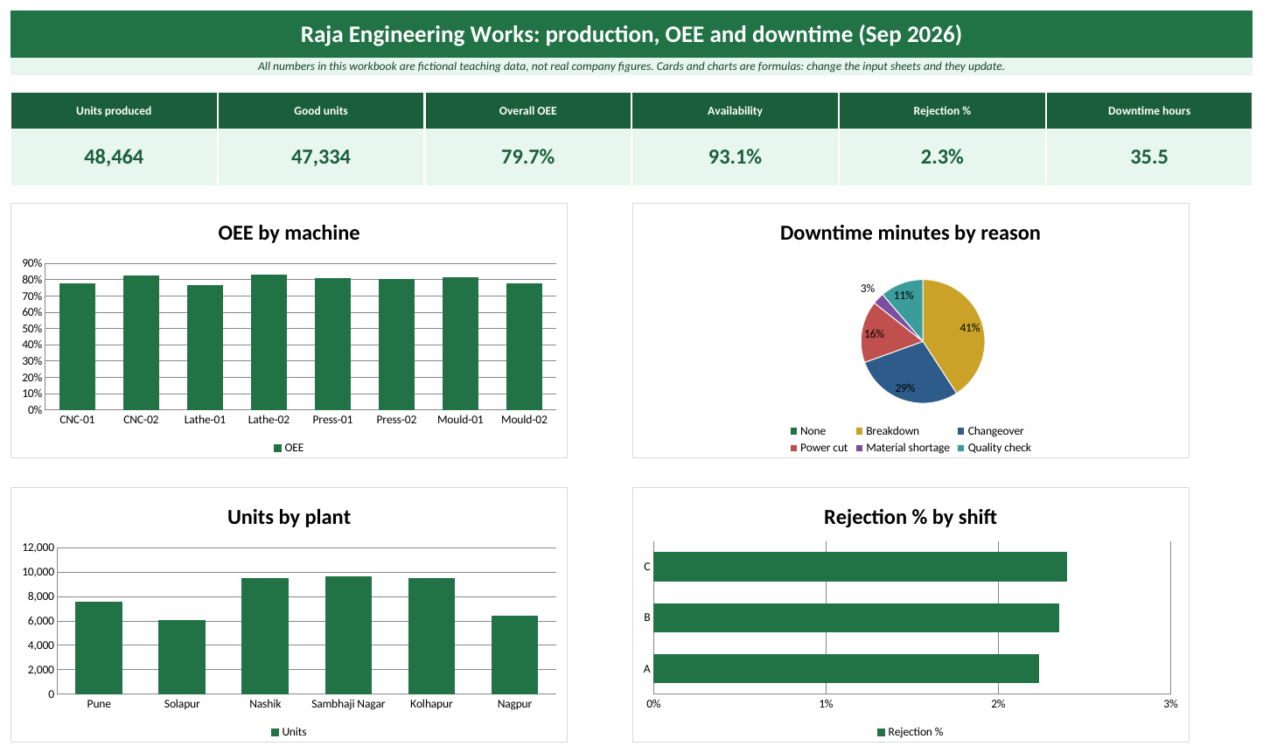Select the 'OEE by machine' chart title

point(289,233)
